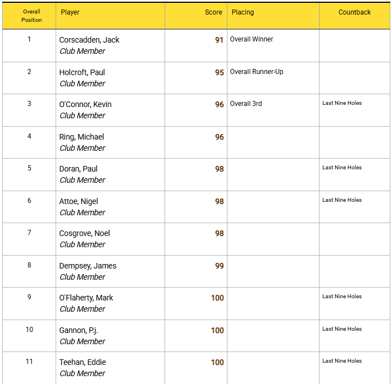This screenshot has width=392, height=384.
Task: Click the Overall Winner placing text
Action: (252, 39)
